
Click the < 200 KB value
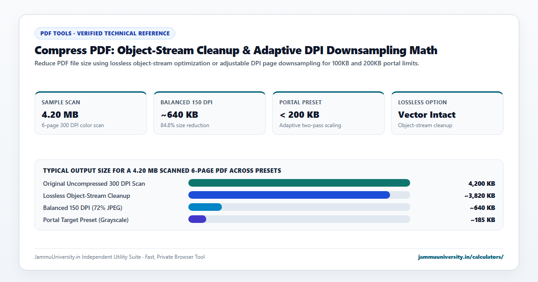(x=299, y=115)
